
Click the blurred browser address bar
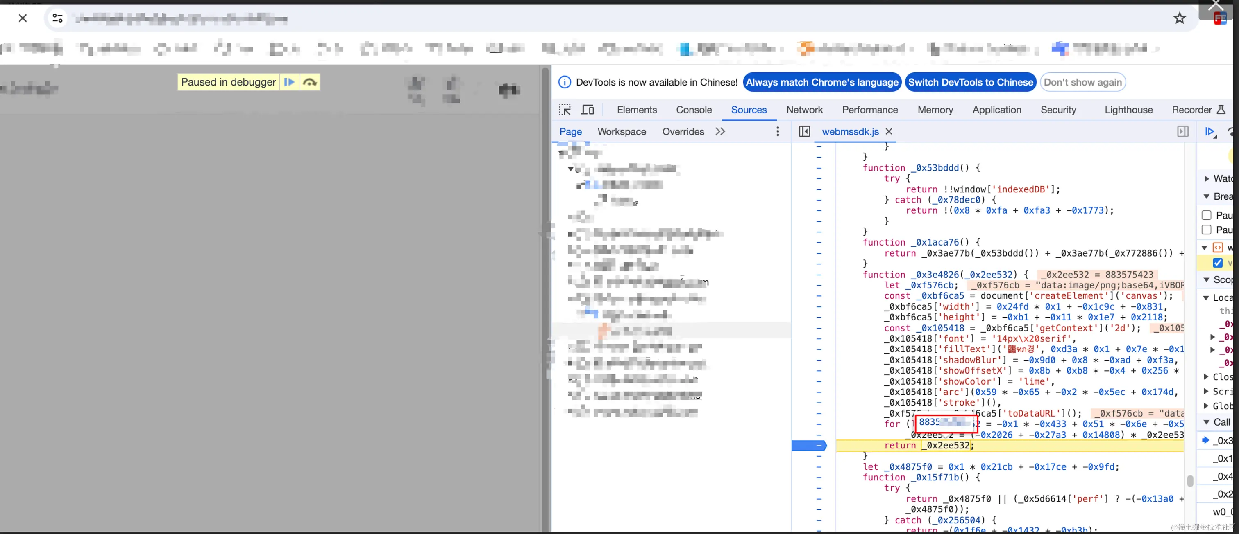click(620, 18)
